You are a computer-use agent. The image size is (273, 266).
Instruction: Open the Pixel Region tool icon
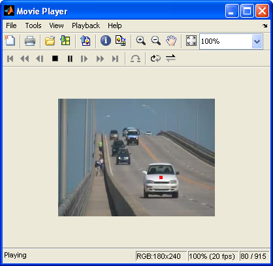point(120,41)
